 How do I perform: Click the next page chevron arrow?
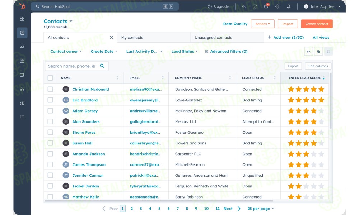point(239,209)
